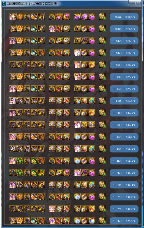The height and width of the screenshot is (228, 144).
Task: Click the app icon in the title bar
Action: (x=4, y=3)
